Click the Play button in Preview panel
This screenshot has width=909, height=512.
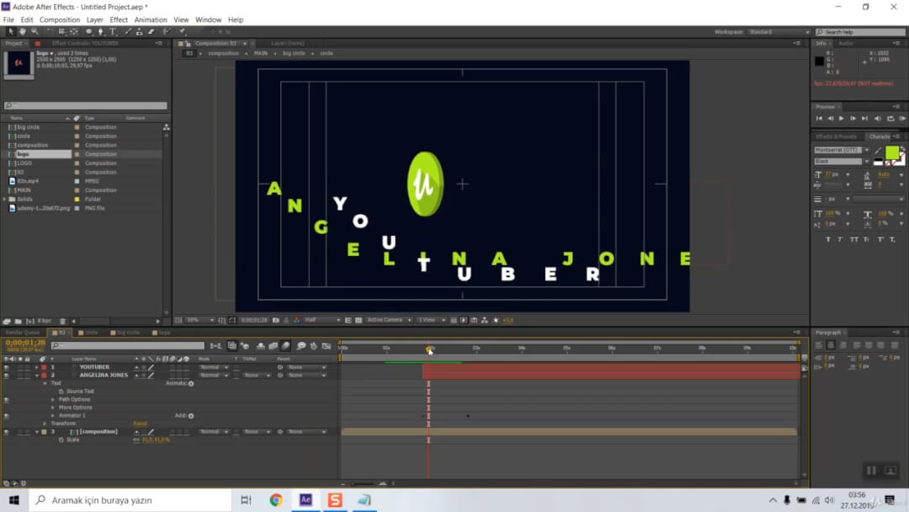coord(841,118)
